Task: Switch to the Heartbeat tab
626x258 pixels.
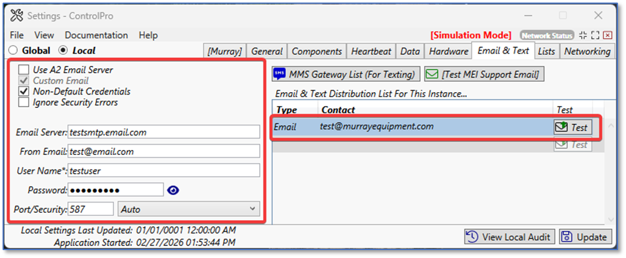Action: pyautogui.click(x=371, y=51)
